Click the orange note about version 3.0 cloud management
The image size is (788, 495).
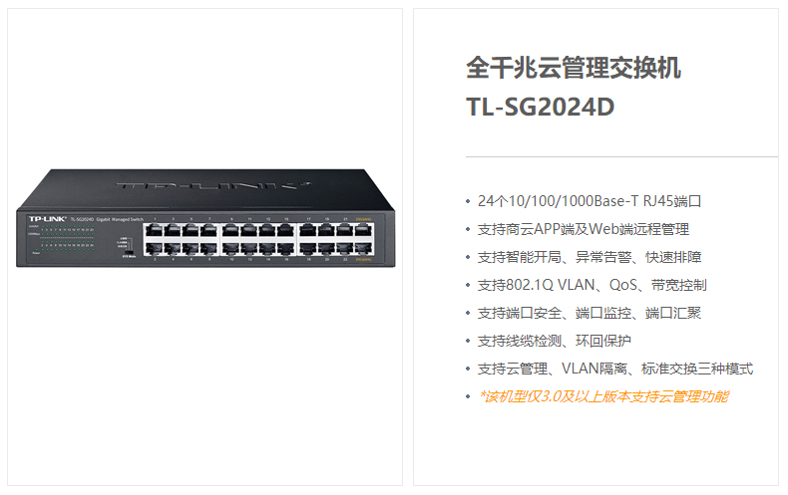[x=603, y=396]
